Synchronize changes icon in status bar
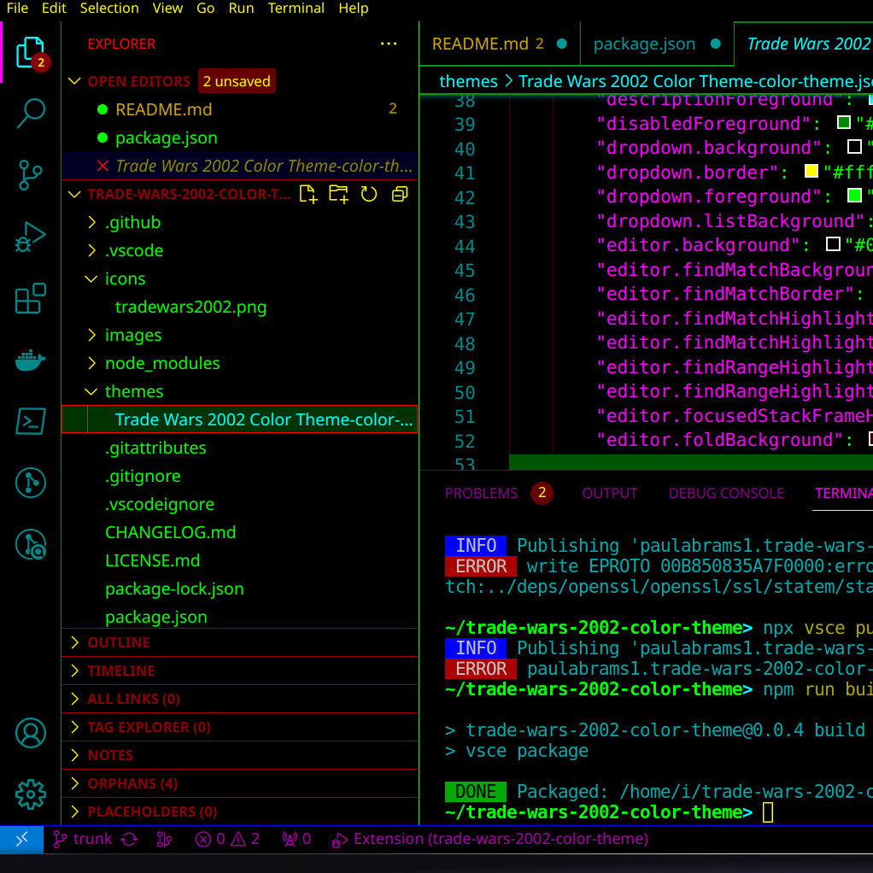Viewport: 873px width, 873px height. (129, 839)
